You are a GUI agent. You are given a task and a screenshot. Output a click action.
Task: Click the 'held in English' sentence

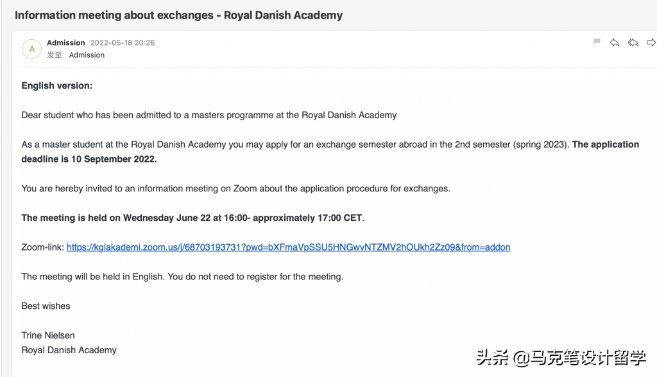tap(182, 277)
